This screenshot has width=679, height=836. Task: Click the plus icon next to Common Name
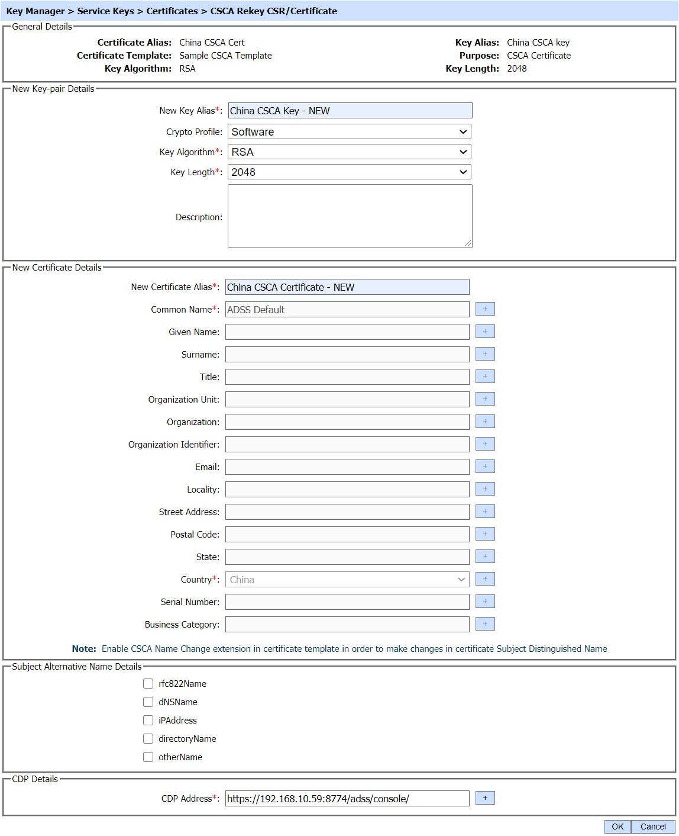click(x=485, y=309)
